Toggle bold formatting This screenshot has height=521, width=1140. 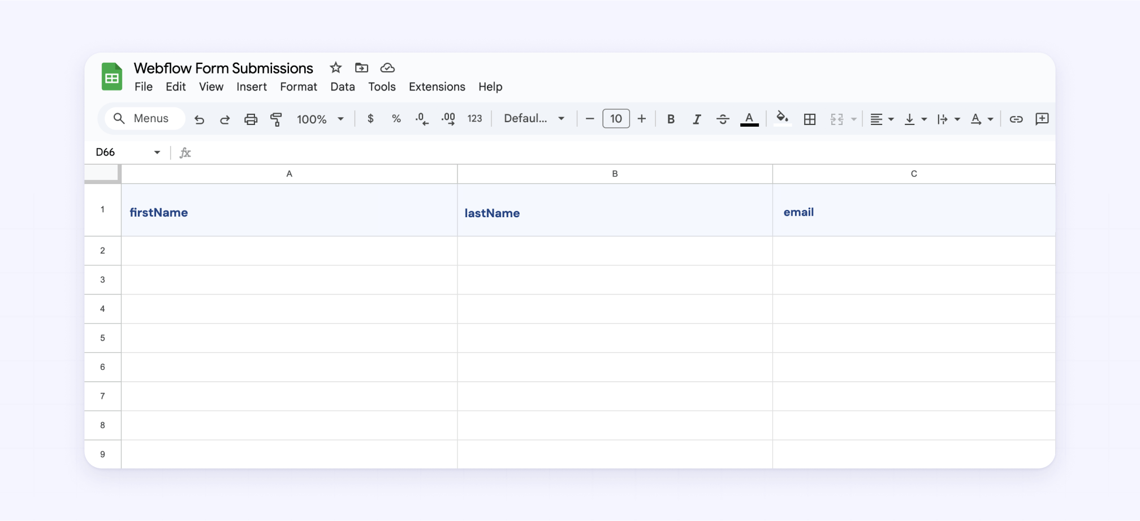(x=671, y=119)
